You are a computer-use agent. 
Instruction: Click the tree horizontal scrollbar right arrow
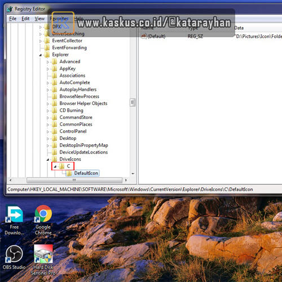(126, 180)
